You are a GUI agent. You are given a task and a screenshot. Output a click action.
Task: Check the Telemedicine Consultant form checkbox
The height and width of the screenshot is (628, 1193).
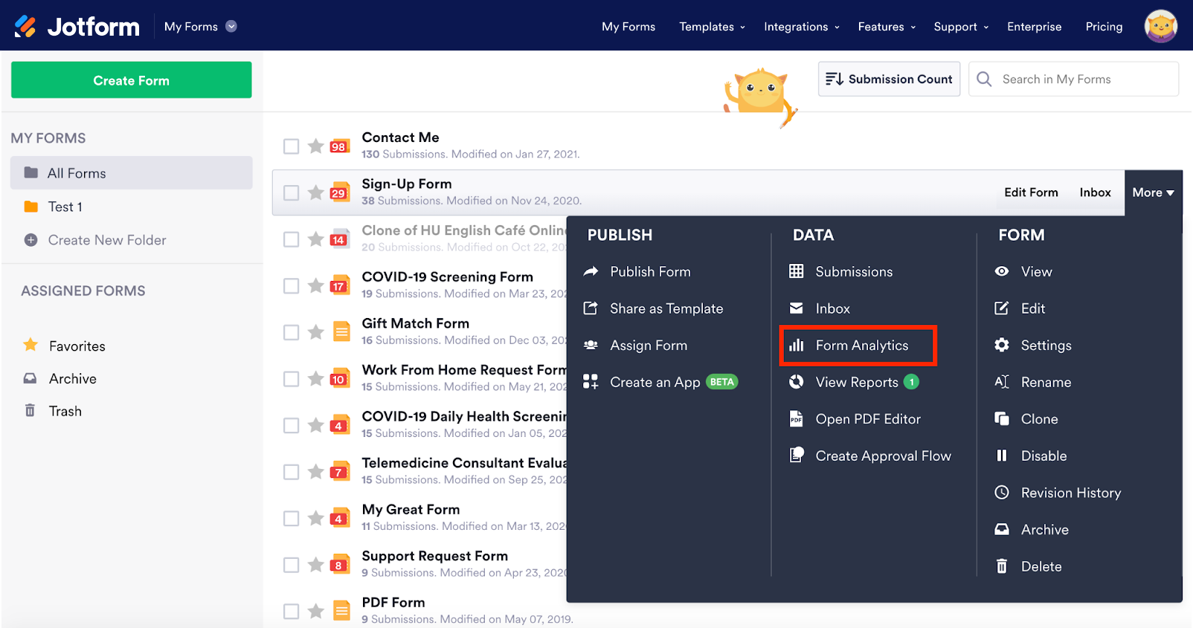pyautogui.click(x=292, y=472)
